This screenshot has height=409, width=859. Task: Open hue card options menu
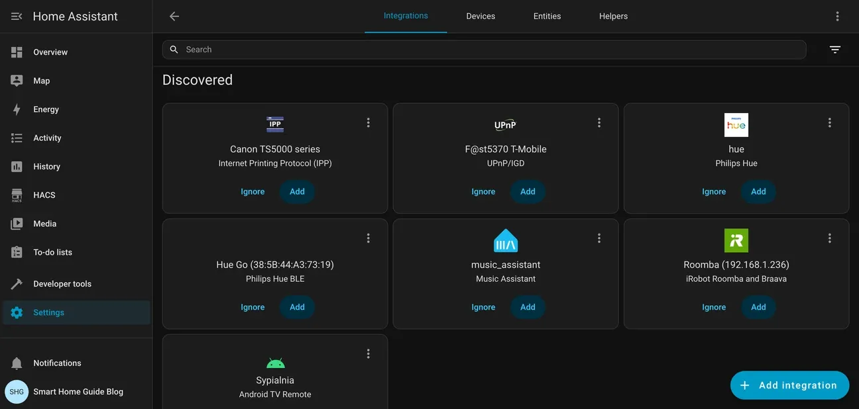(830, 123)
